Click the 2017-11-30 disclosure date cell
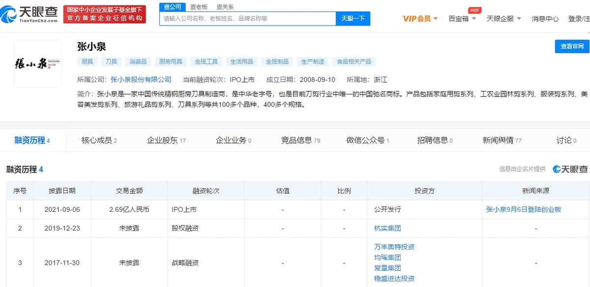590x287 pixels. [x=62, y=262]
